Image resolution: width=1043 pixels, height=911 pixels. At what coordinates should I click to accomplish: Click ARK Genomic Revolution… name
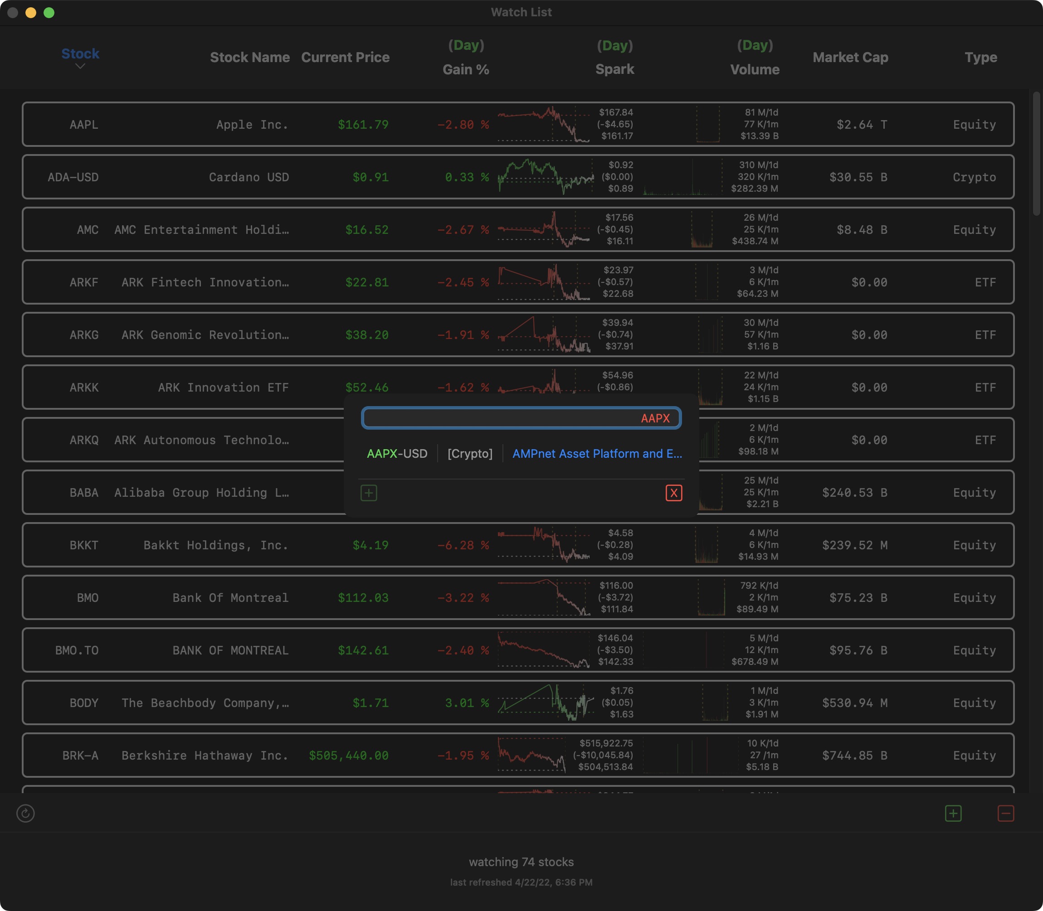coord(205,335)
